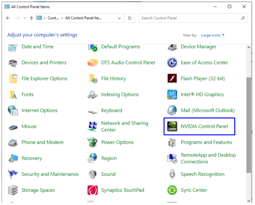Open Programs and Features icon

[x=172, y=143]
